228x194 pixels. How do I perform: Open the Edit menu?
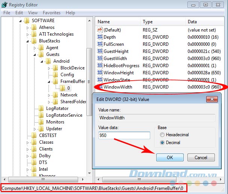point(19,13)
